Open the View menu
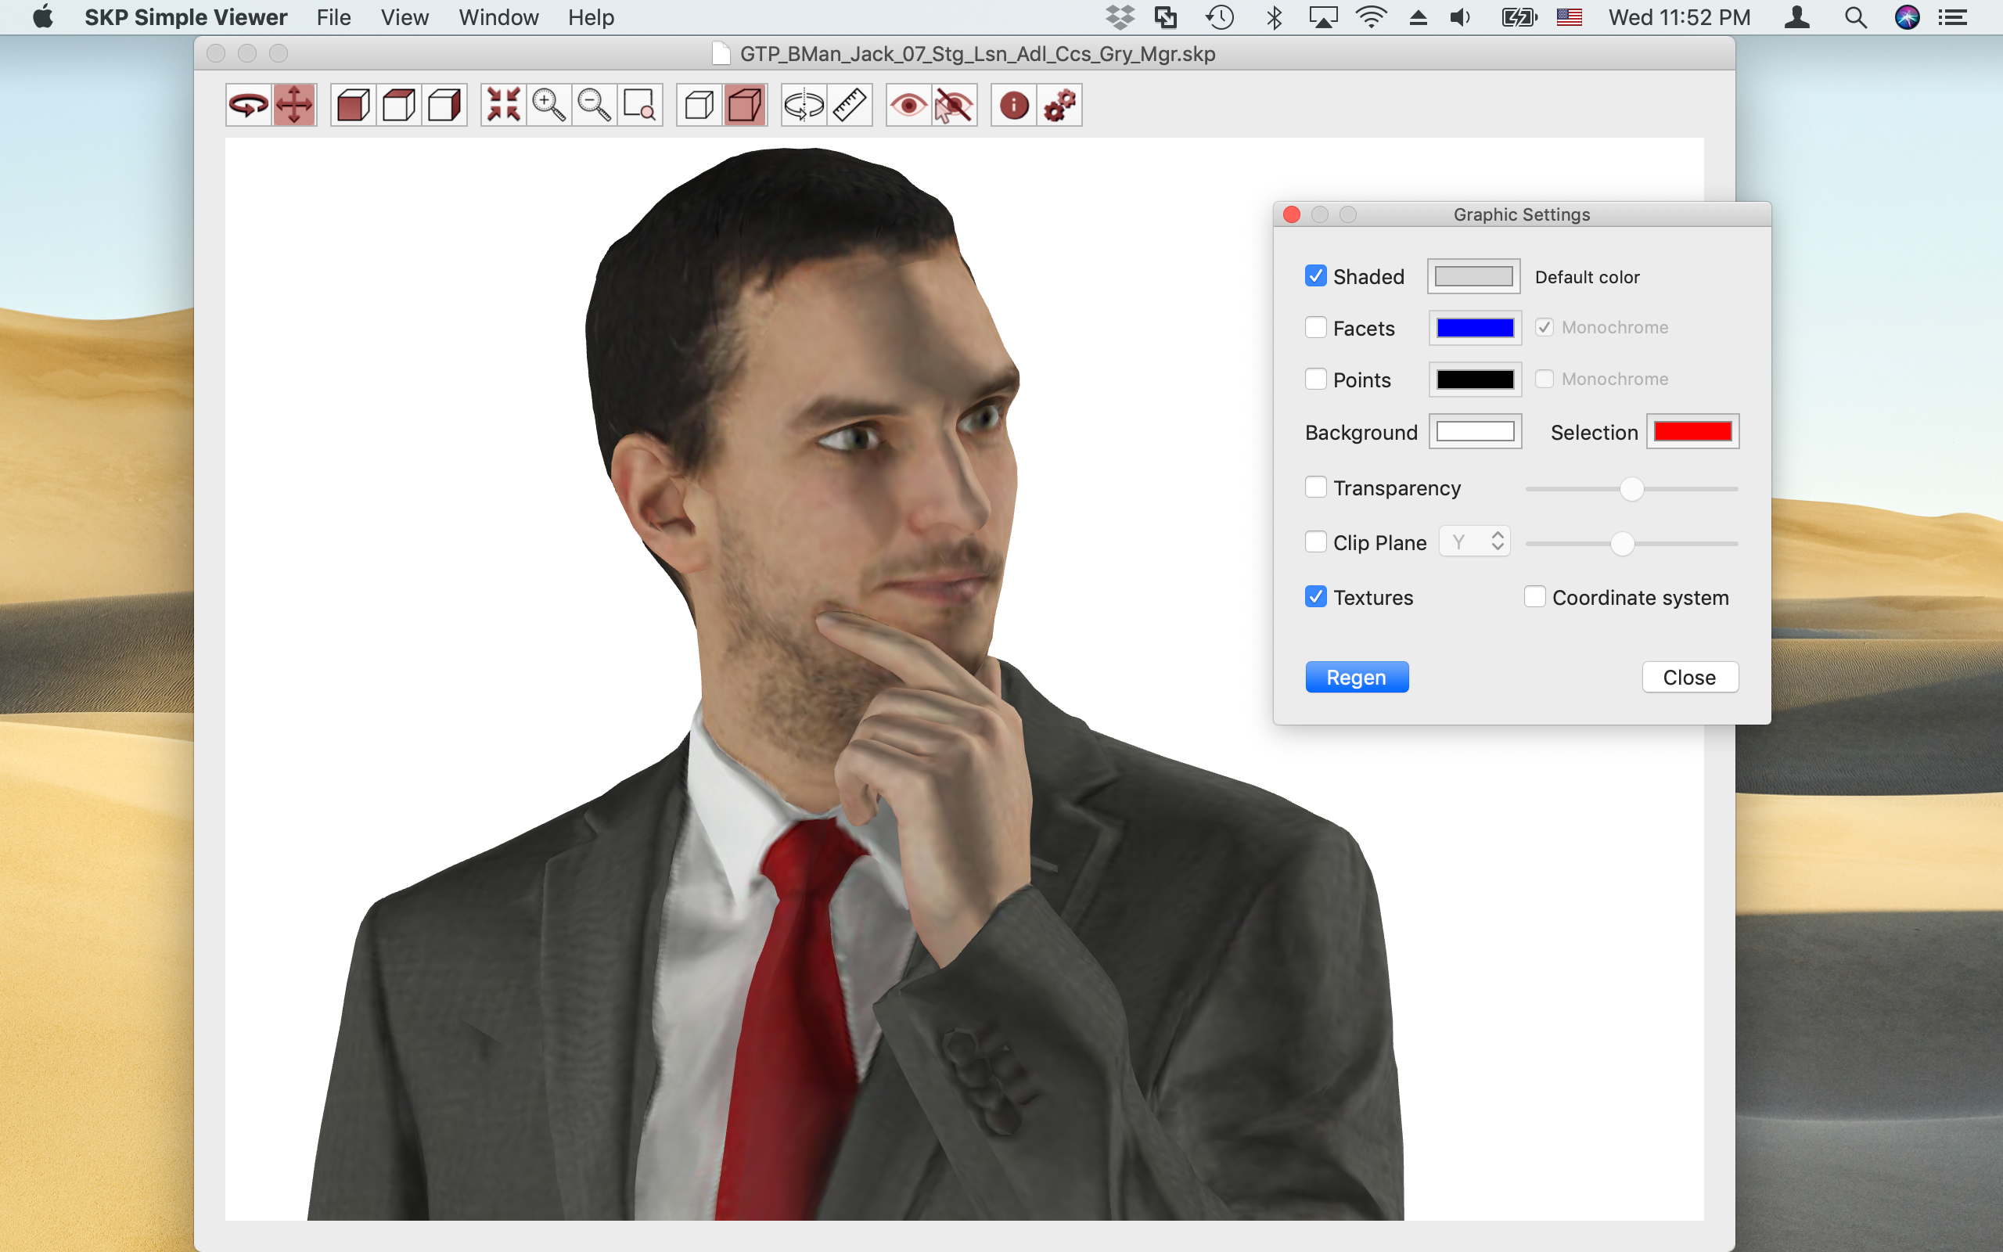 404,17
